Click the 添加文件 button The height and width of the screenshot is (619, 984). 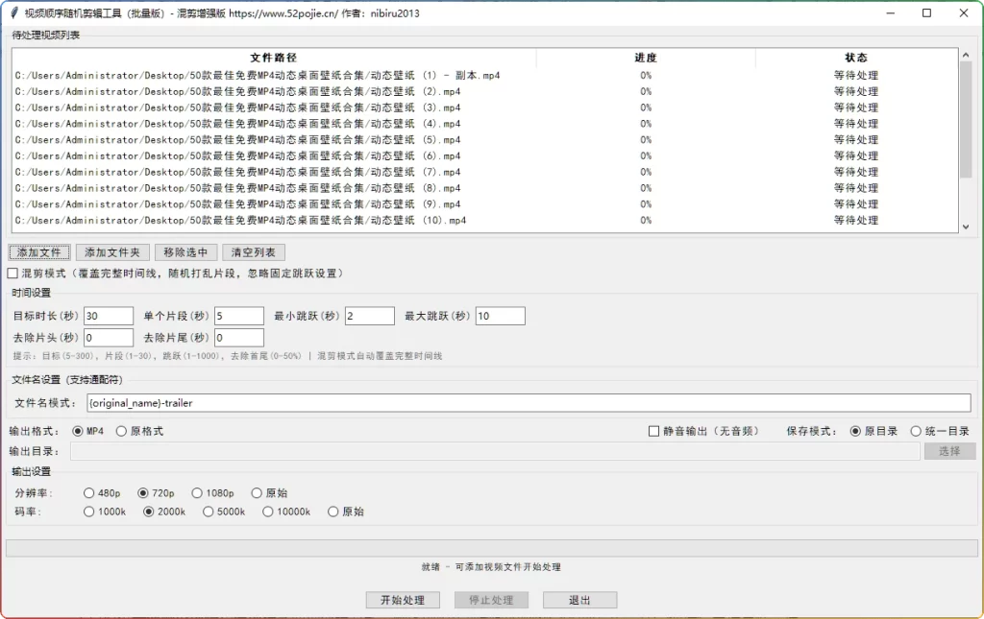(x=38, y=252)
